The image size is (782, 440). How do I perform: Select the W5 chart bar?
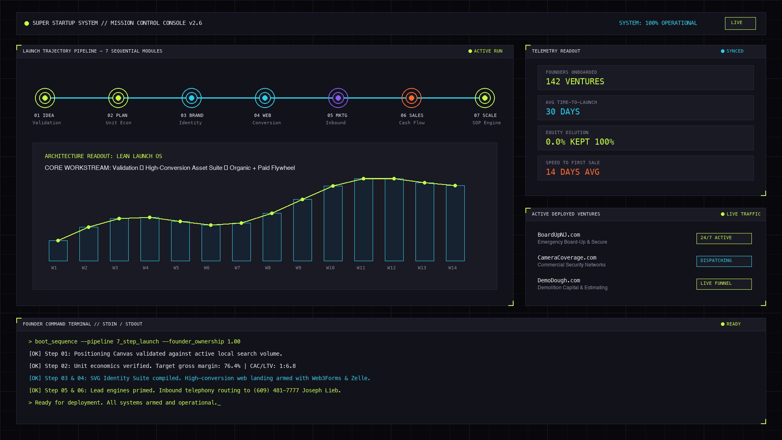pos(180,241)
